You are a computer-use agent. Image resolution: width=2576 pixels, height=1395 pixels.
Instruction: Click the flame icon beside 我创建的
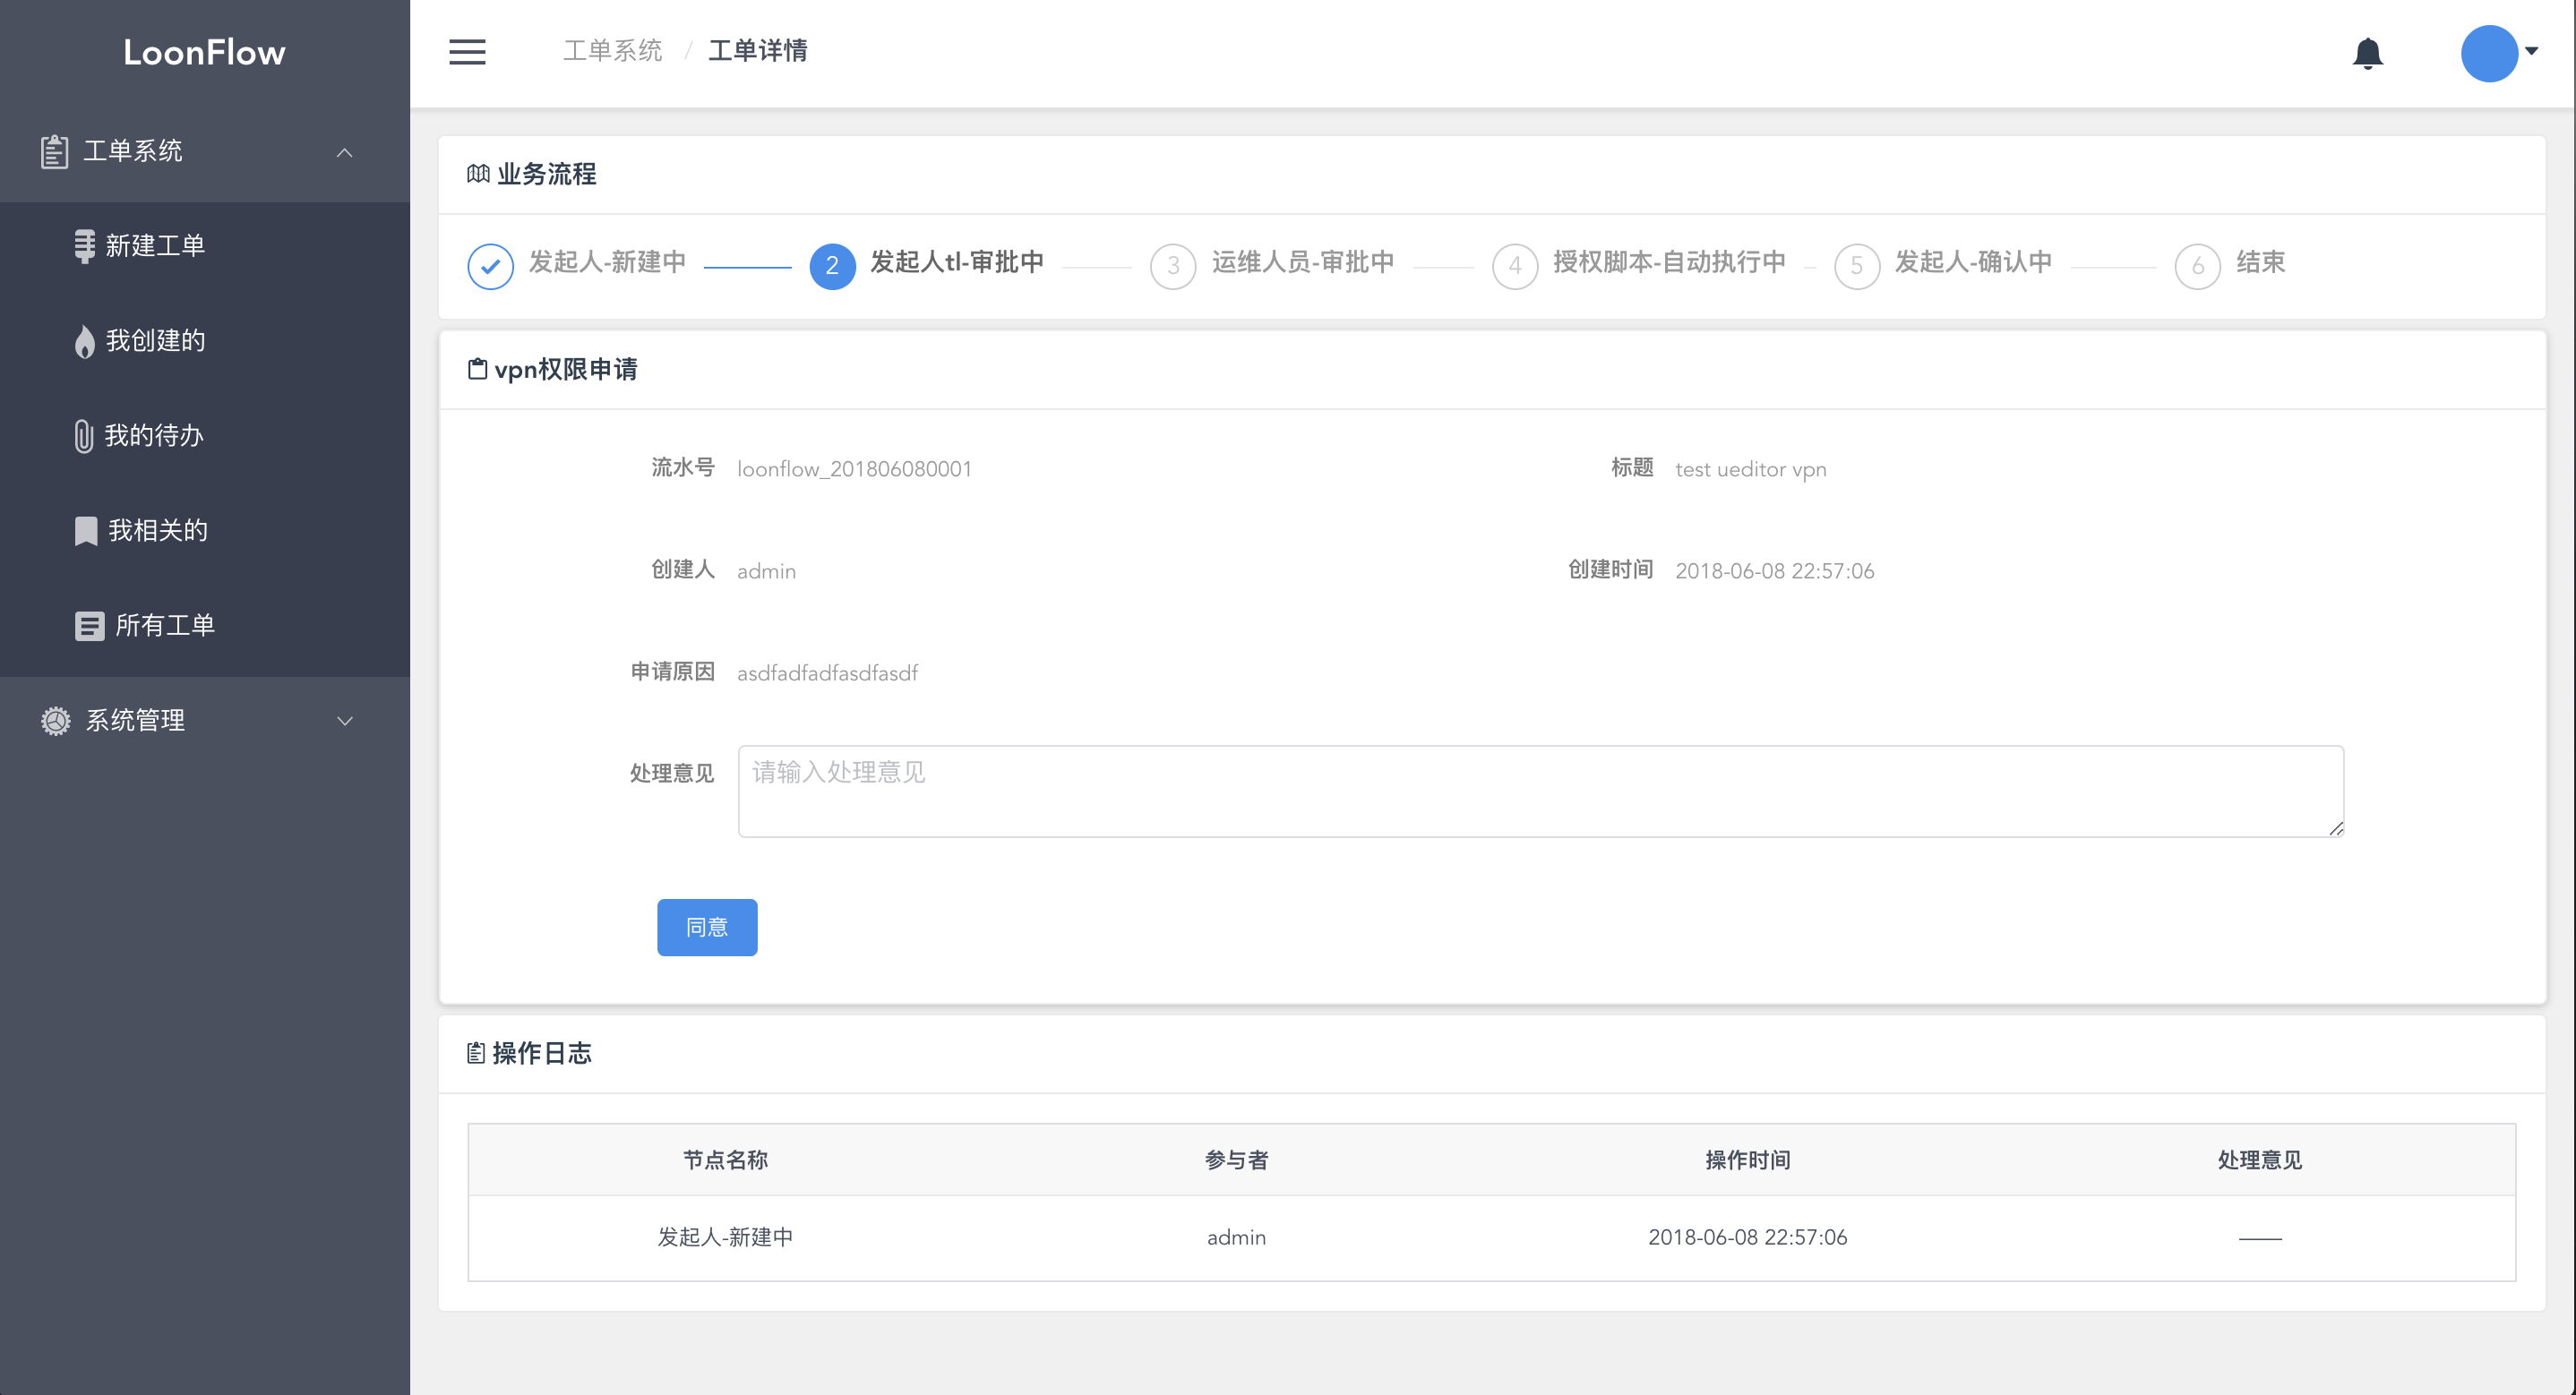click(x=85, y=341)
